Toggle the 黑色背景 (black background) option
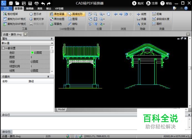The height and width of the screenshot is (139, 192). pos(57,14)
